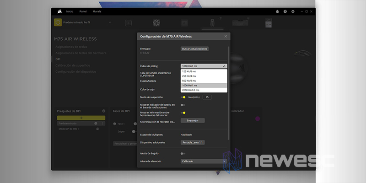
Task: Open Calibración de superficie section
Action: [73, 65]
